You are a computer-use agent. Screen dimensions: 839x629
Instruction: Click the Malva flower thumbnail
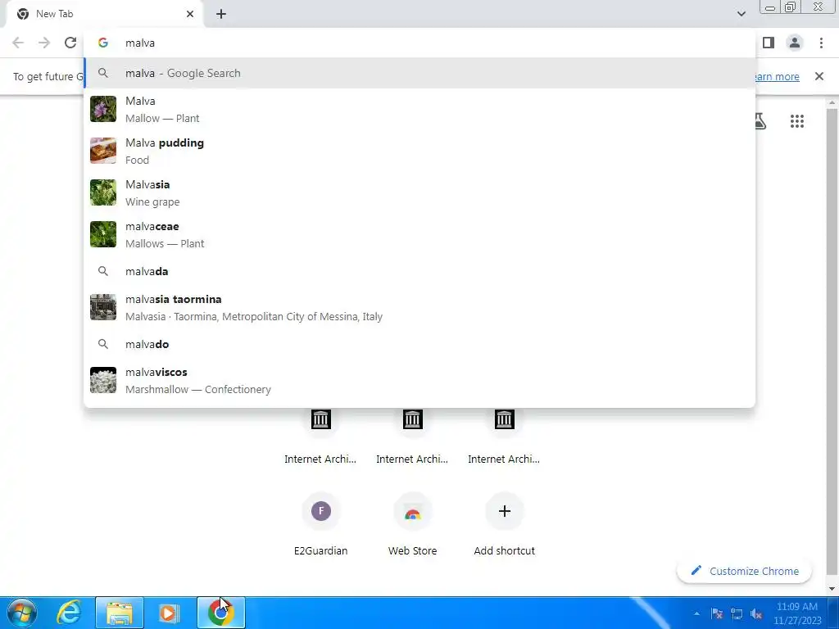(x=102, y=109)
